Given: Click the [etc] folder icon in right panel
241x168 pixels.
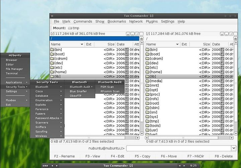Looking at the screenshot, I should click(x=148, y=67).
